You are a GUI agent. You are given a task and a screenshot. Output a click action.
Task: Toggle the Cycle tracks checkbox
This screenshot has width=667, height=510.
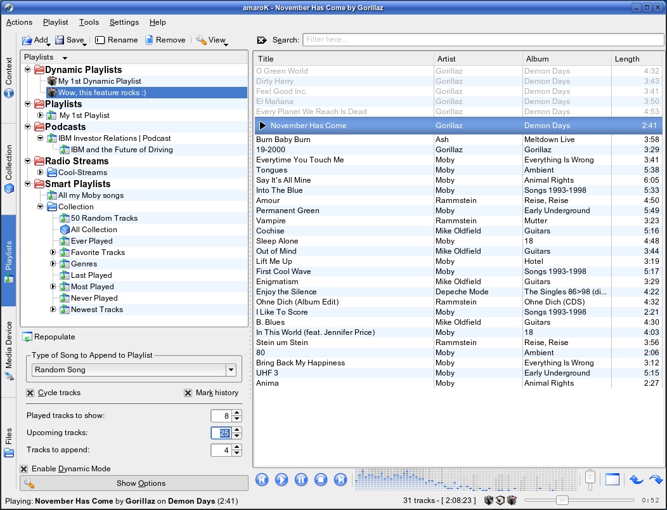[30, 393]
